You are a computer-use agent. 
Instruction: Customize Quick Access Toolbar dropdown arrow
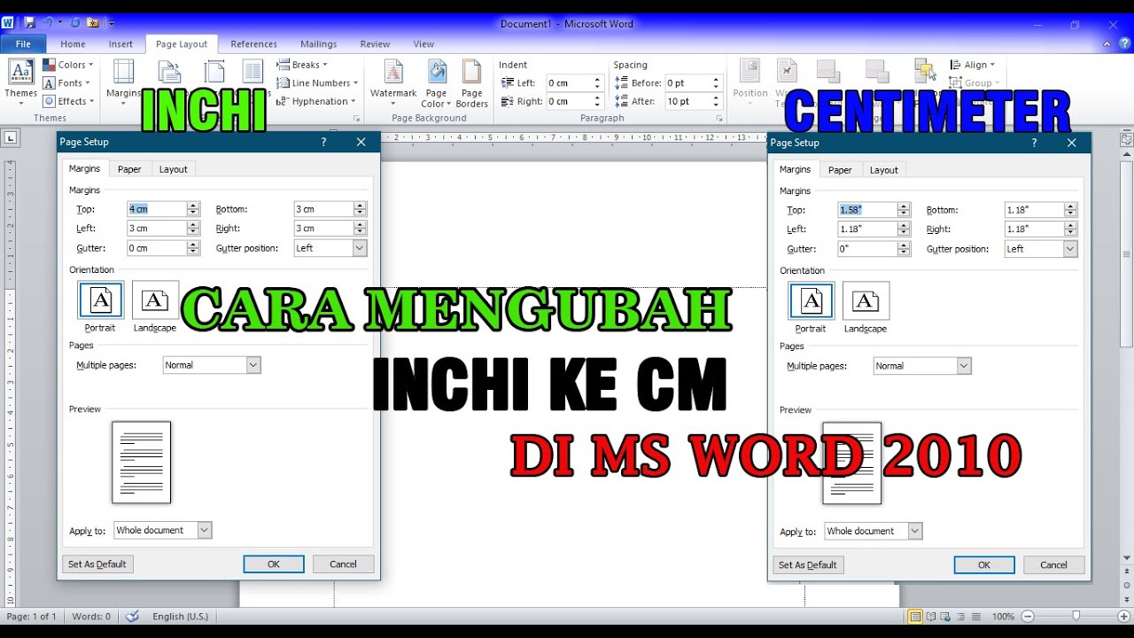[x=112, y=23]
